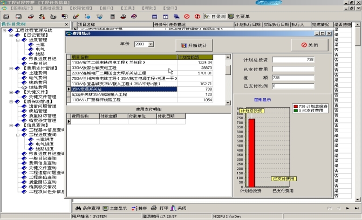Click the 关闭 button in 费用统计 dialog
This screenshot has width=362, height=220.
310,45
